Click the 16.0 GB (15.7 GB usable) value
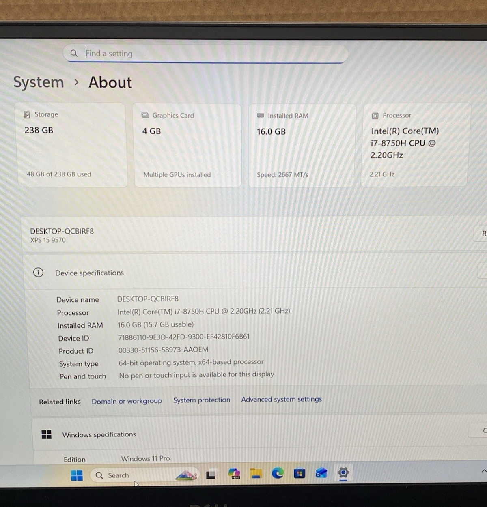Image resolution: width=487 pixels, height=507 pixels. [x=155, y=324]
